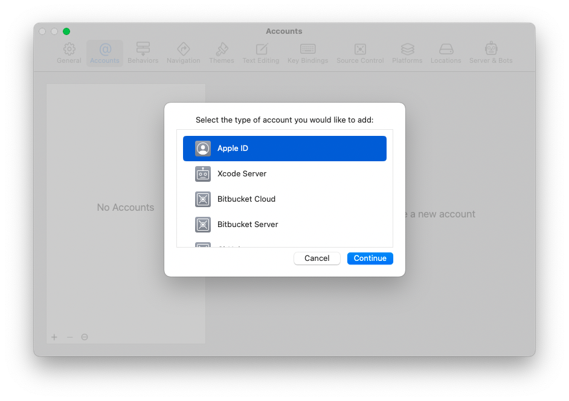Select Bitbucket Cloud account type
Image resolution: width=569 pixels, height=401 pixels.
[x=284, y=199]
